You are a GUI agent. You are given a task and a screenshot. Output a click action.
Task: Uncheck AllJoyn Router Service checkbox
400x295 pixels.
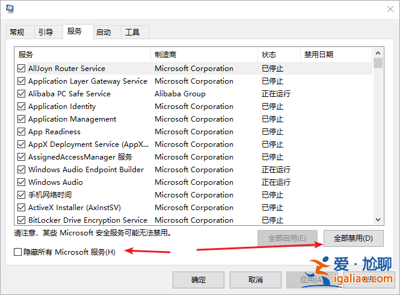click(x=21, y=69)
